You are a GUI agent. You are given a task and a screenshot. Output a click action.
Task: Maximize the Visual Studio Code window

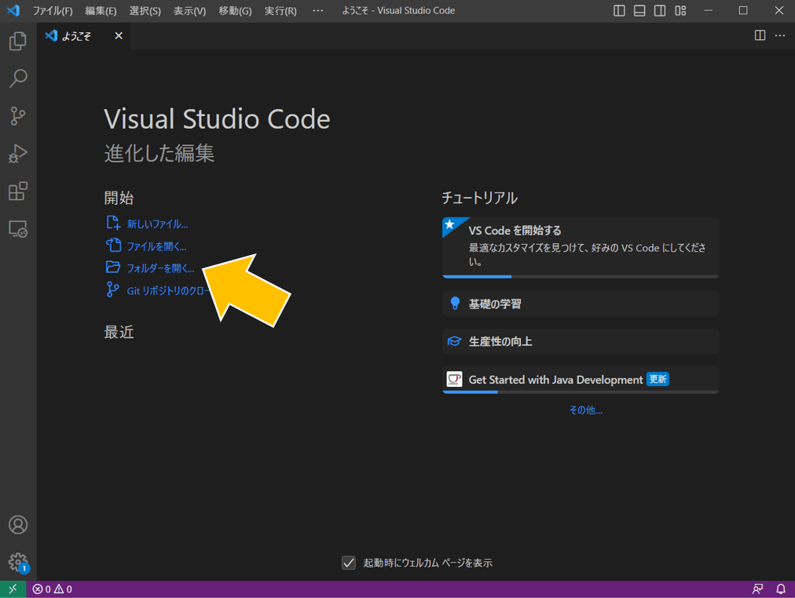743,11
